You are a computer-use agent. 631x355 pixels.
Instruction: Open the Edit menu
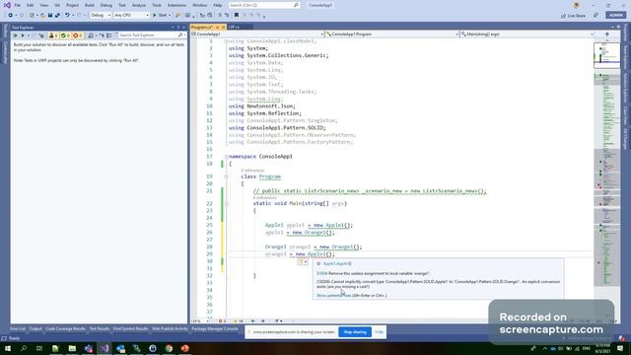[31, 5]
